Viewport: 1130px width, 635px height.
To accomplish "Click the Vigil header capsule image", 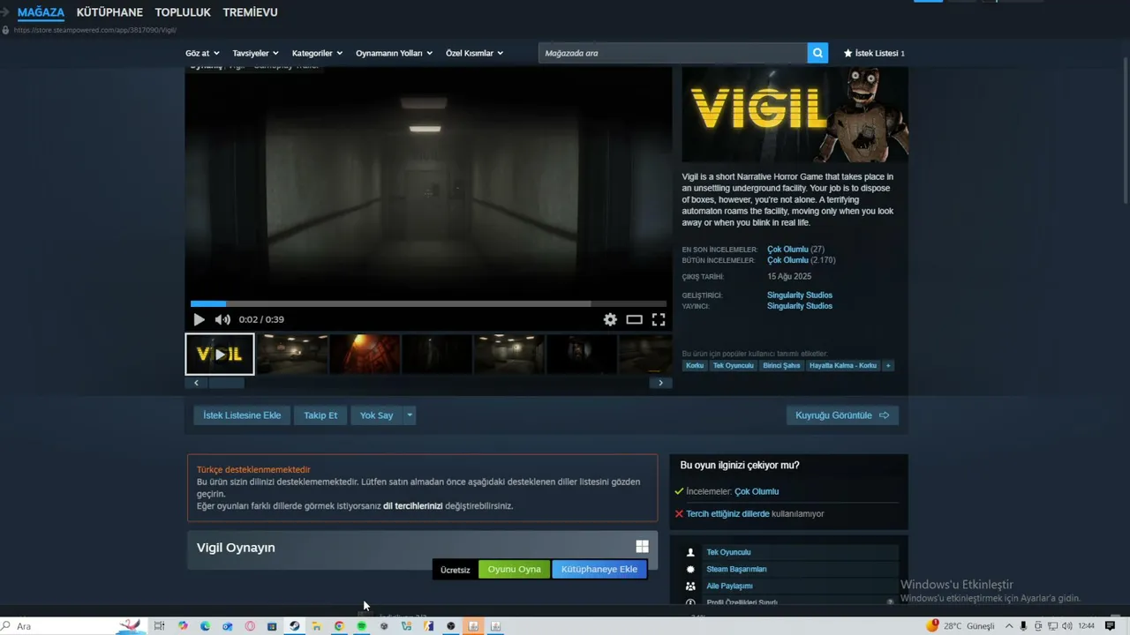I will tap(795, 115).
